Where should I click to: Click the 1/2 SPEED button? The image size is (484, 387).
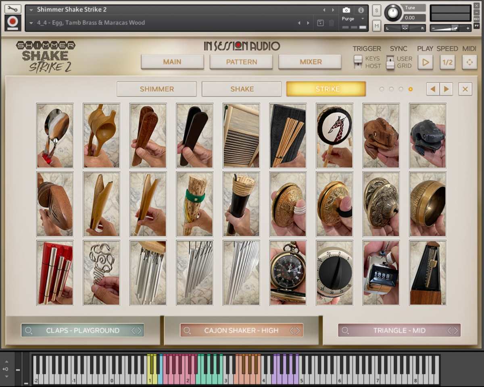tap(447, 62)
